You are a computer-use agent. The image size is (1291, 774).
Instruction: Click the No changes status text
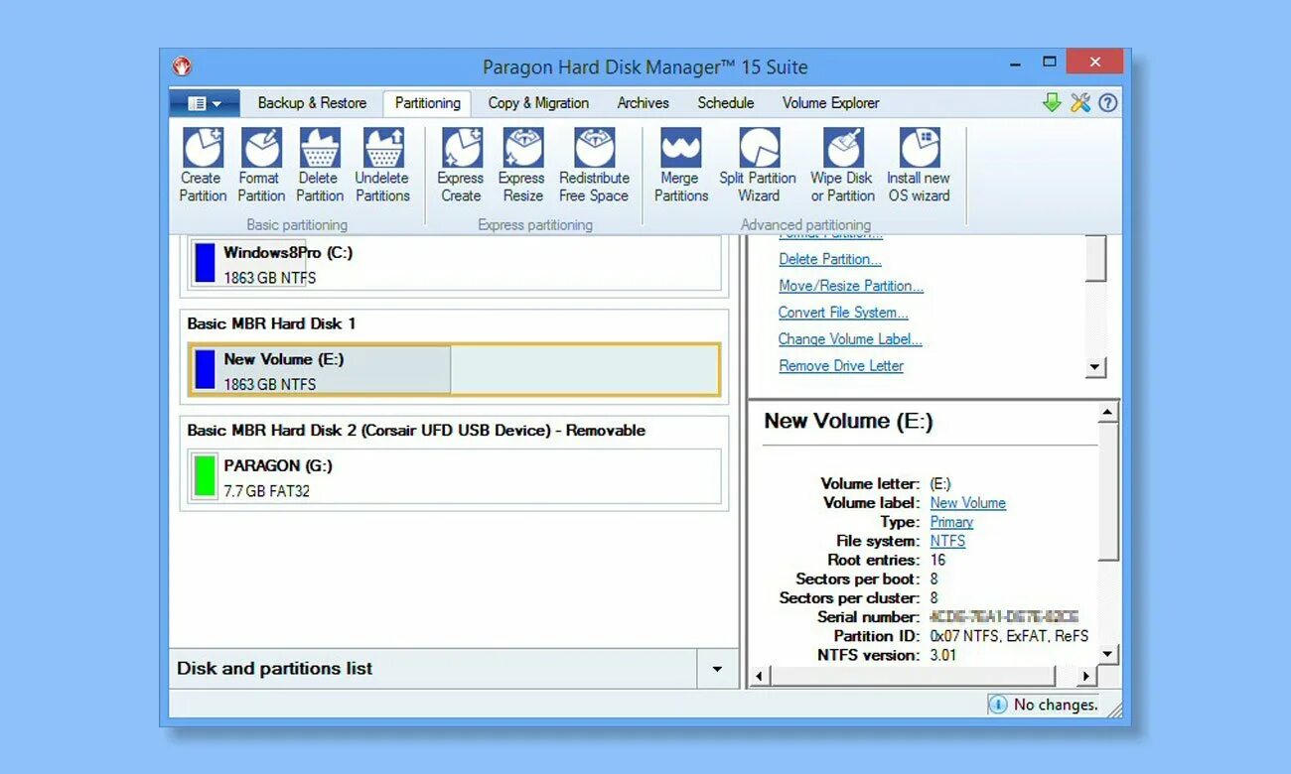point(1056,705)
